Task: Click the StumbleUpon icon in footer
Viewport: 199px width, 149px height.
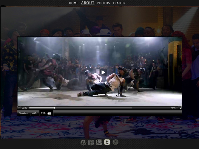Action: click(84, 142)
